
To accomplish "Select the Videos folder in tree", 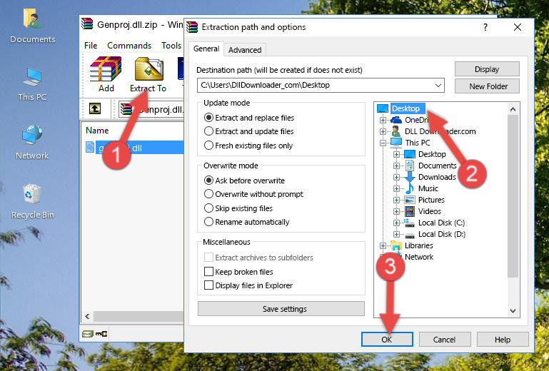I will (429, 211).
